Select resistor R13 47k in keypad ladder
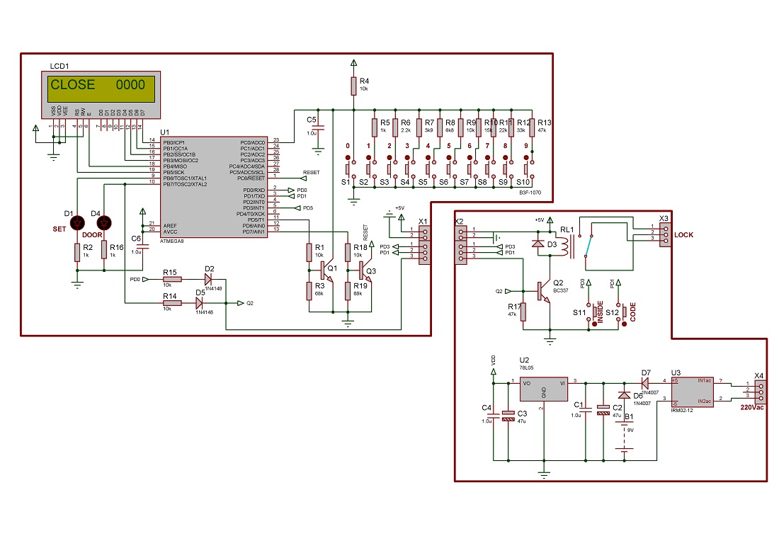The image size is (779, 541). tap(532, 127)
